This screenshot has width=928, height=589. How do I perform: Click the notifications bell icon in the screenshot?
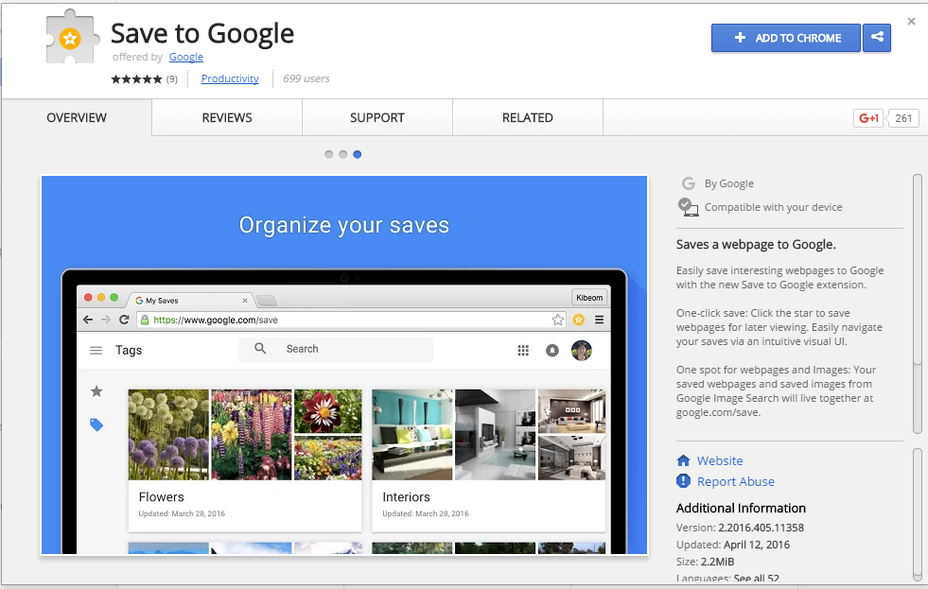point(552,350)
